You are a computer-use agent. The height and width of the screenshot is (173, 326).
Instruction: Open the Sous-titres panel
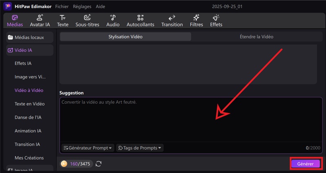point(87,21)
